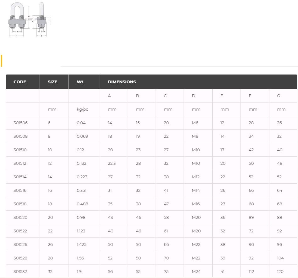Screen dimensions: 298x278
Task: Select product code 301522
Action: [x=20, y=231]
